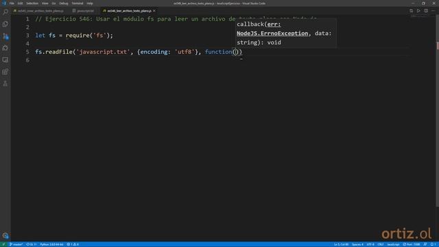The height and width of the screenshot is (247, 439).
Task: Click on 'javascript.txt' string in line 5
Action: click(103, 52)
